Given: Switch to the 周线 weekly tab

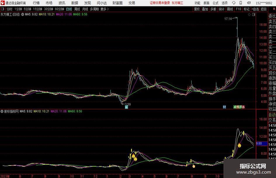Looking at the screenshot, I should (x=77, y=9).
